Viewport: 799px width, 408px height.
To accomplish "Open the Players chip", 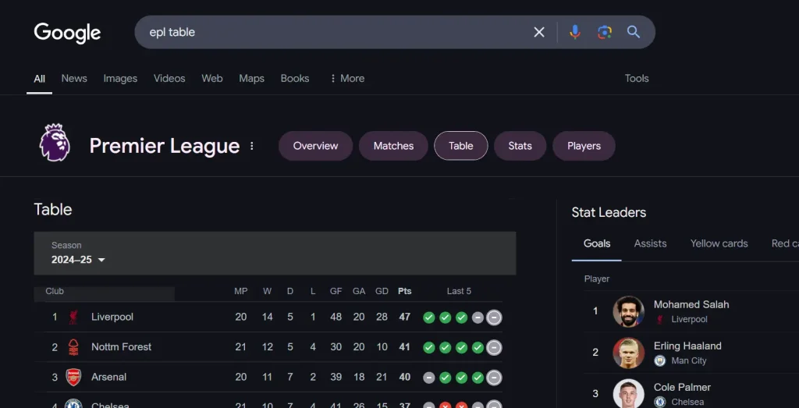I will pos(584,146).
